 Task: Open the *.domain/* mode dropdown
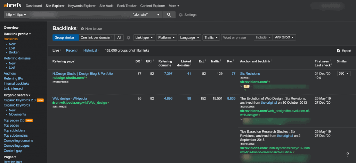pos(146,15)
